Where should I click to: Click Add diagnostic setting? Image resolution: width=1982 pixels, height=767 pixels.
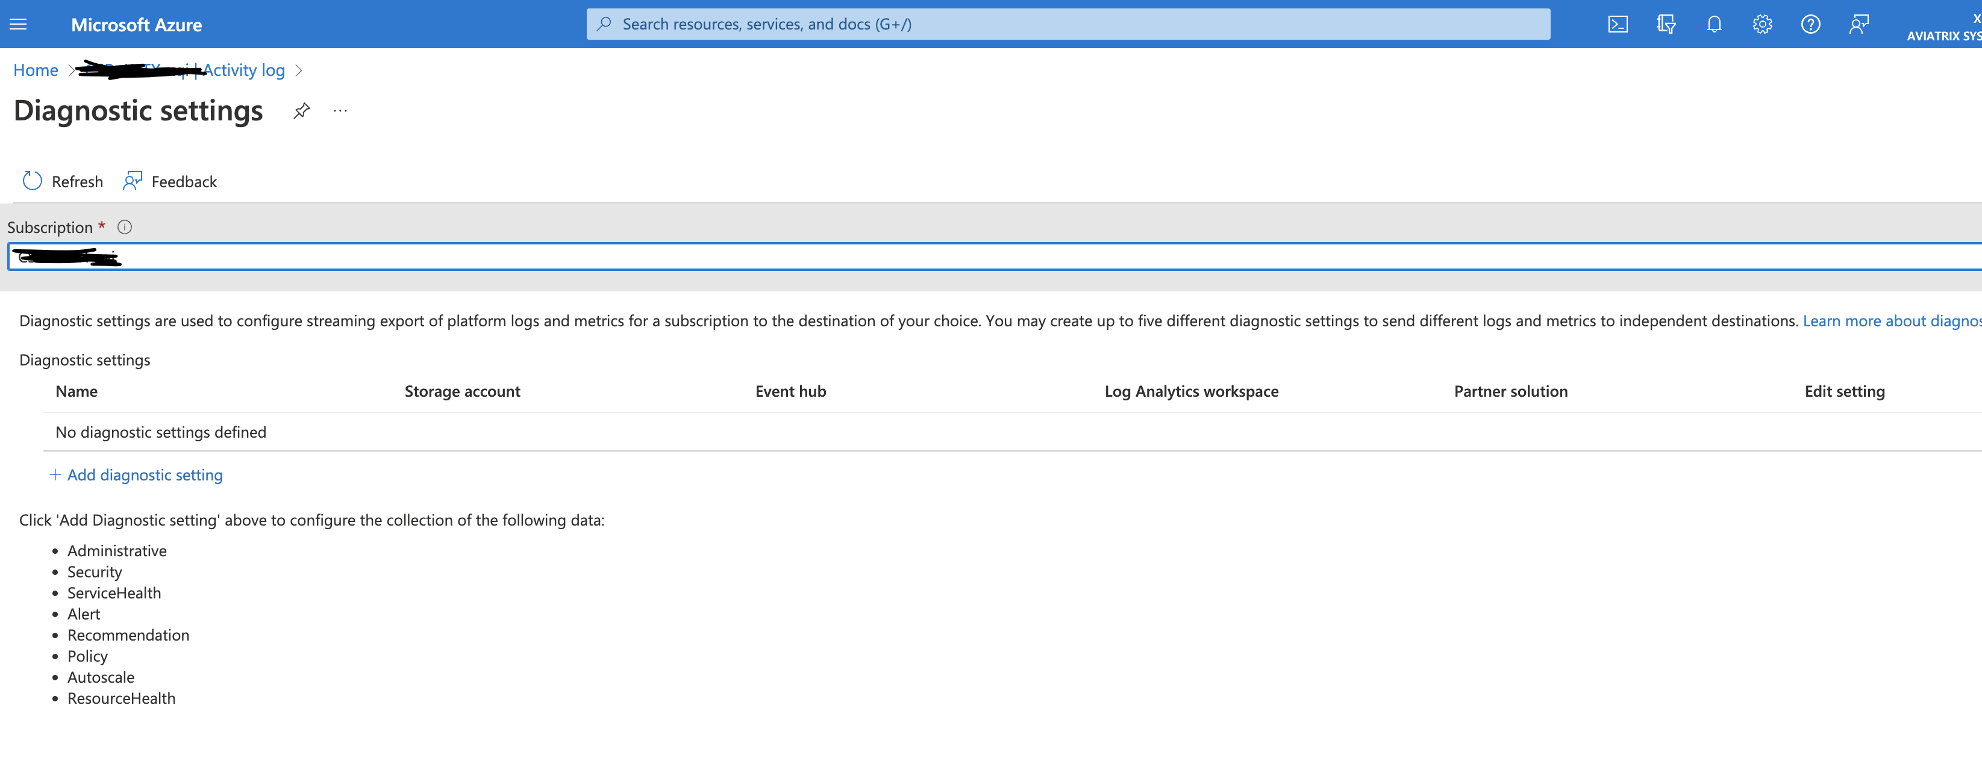click(x=136, y=474)
